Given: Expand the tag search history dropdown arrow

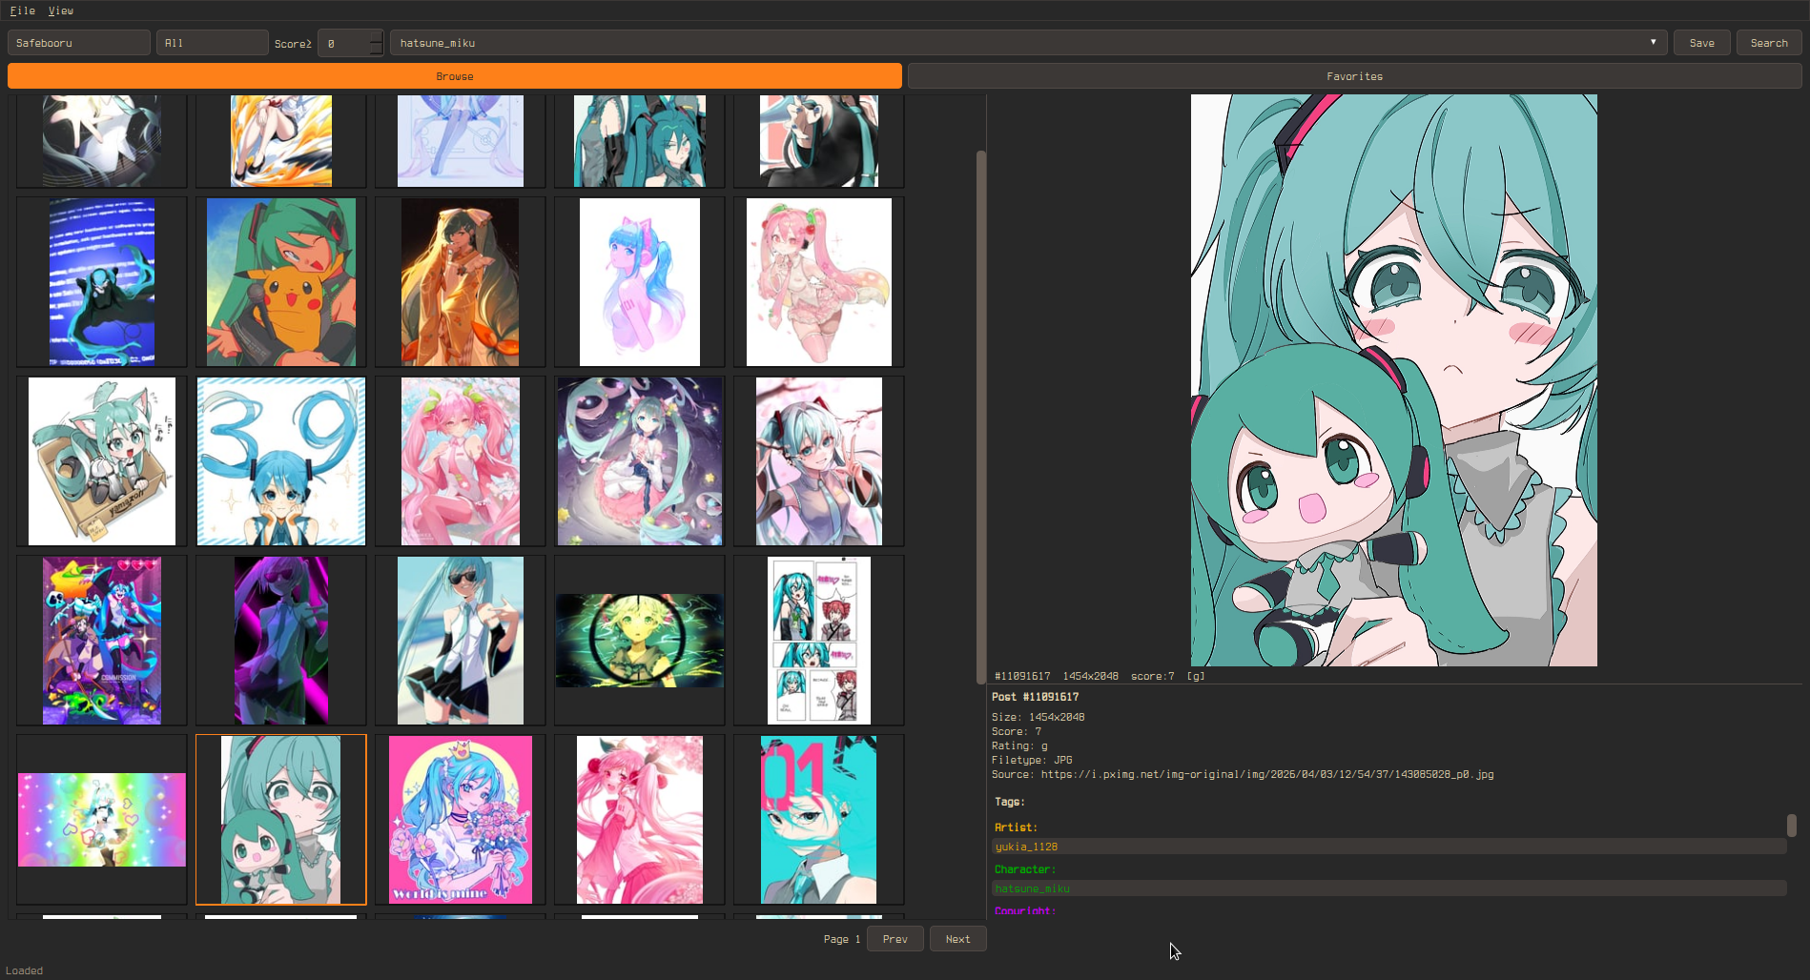Looking at the screenshot, I should [1653, 42].
